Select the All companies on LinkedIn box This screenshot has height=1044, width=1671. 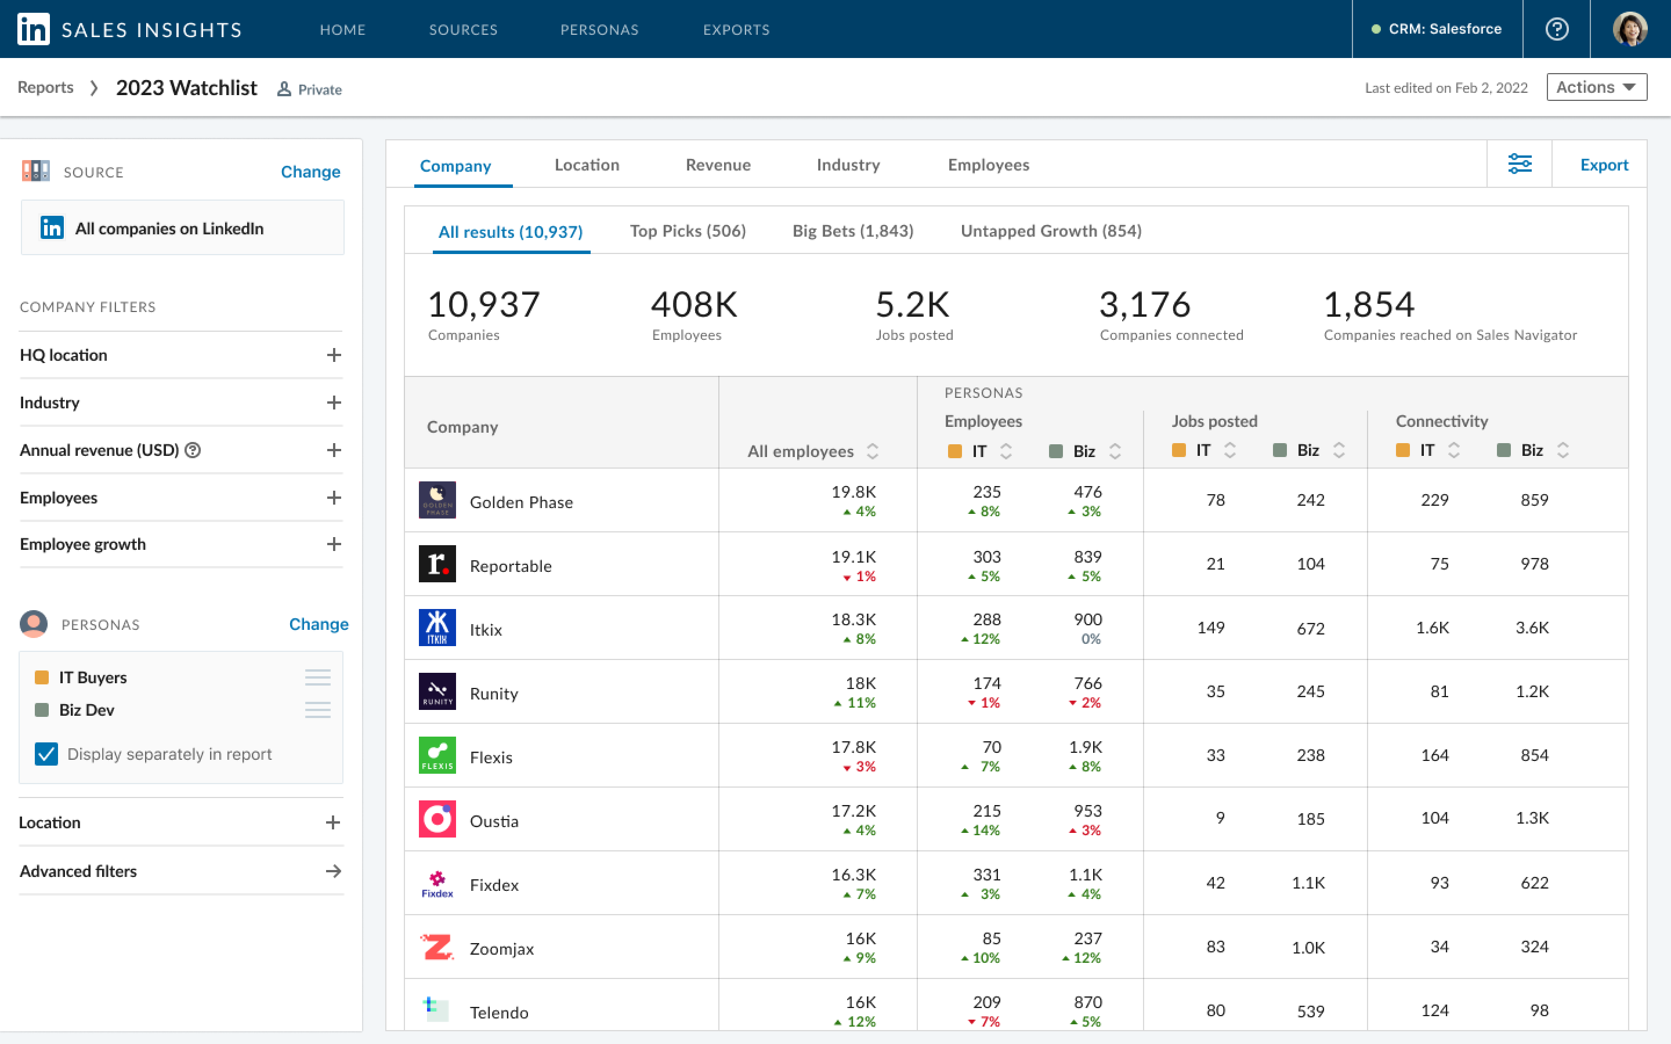[x=182, y=228]
